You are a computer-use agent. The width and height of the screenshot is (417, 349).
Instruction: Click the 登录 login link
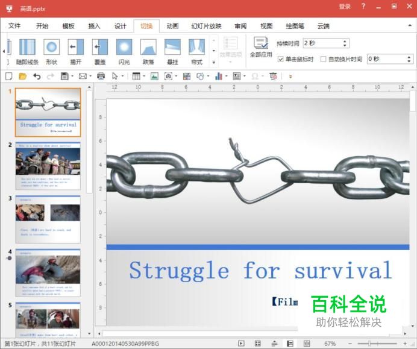[x=345, y=7]
